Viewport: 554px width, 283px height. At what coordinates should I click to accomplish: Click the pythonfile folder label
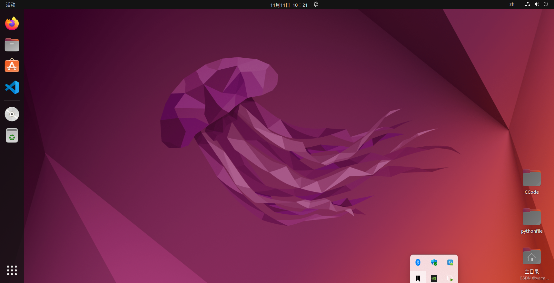coord(532,231)
